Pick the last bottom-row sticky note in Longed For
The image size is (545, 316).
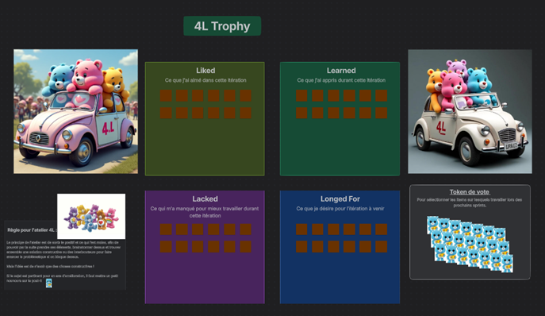(382, 247)
